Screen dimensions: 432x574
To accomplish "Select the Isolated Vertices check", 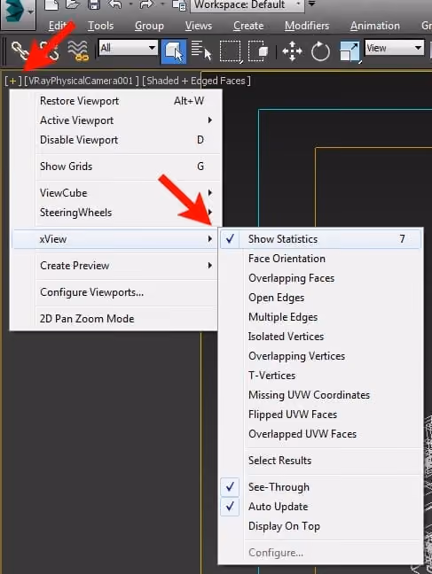I will tap(320, 336).
